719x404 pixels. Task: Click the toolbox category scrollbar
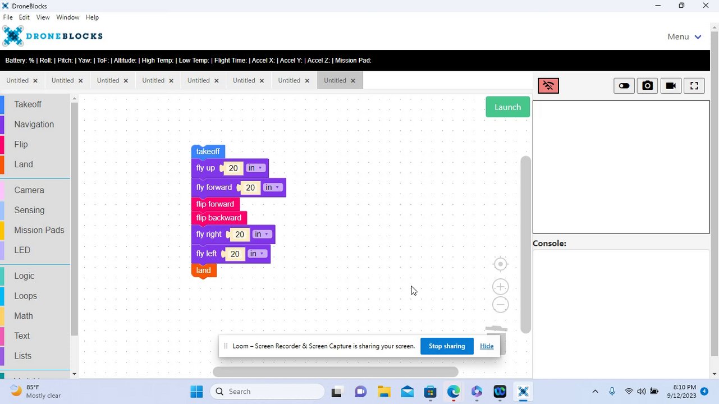coord(74,219)
